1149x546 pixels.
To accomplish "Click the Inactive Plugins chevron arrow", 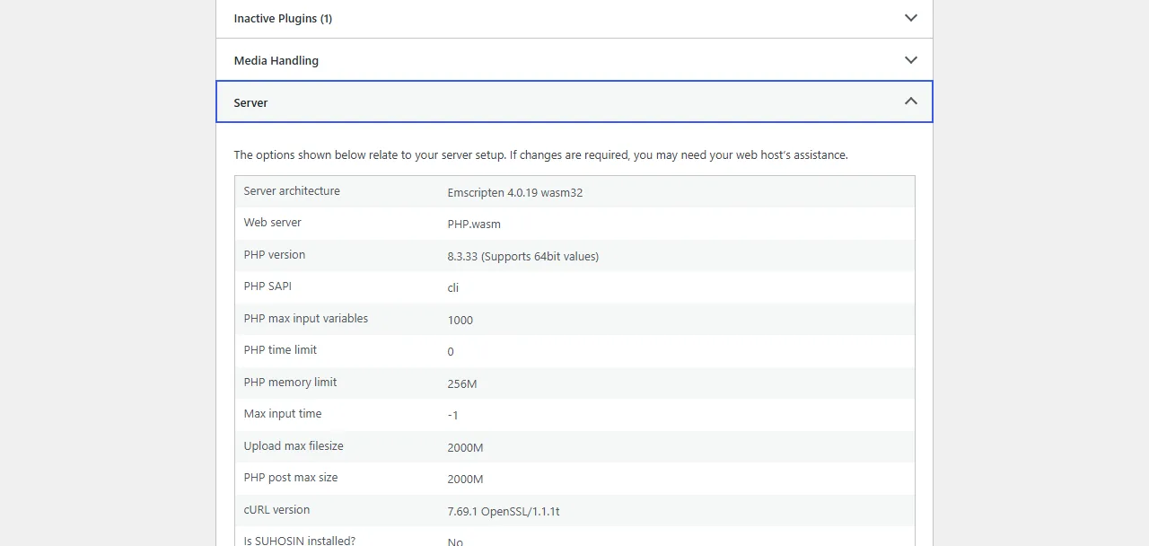I will pyautogui.click(x=910, y=18).
